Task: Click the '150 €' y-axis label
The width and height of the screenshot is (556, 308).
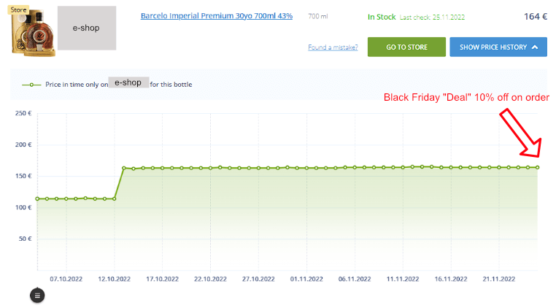Action: tap(23, 176)
